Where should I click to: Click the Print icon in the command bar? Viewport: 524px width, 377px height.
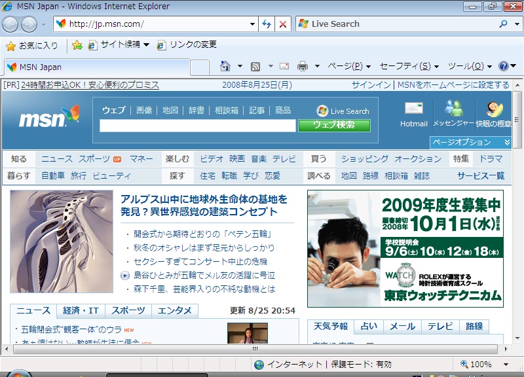click(303, 66)
